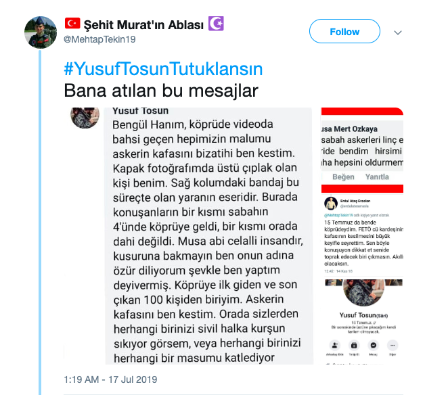Open the tweet options chevron menu
Image resolution: width=425 pixels, height=395 pixels.
click(x=398, y=32)
